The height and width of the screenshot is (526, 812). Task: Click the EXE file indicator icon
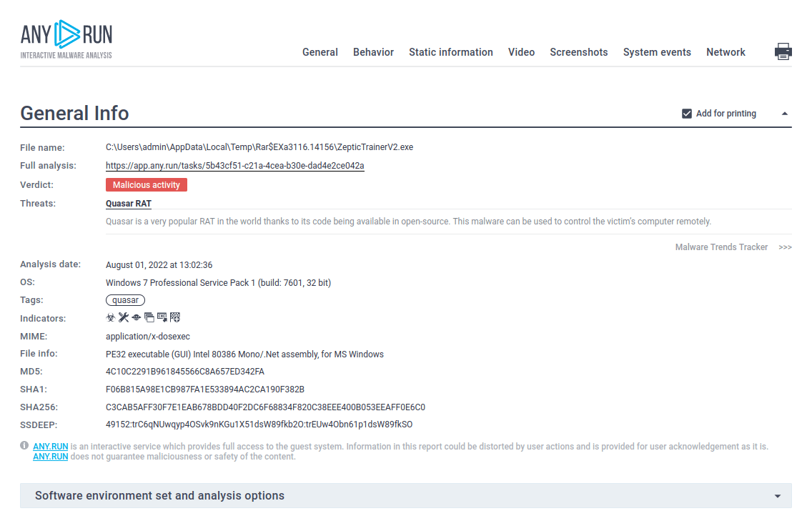162,317
